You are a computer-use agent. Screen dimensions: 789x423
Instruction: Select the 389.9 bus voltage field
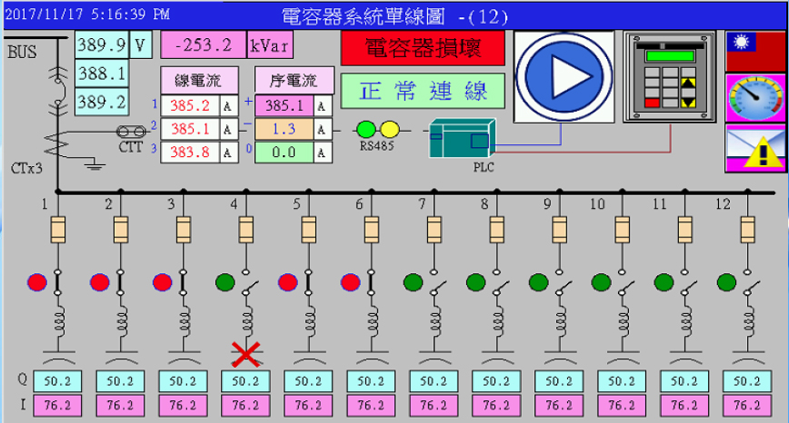coord(101,44)
